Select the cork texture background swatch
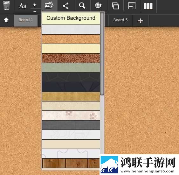The width and height of the screenshot is (179, 175). click(71, 39)
